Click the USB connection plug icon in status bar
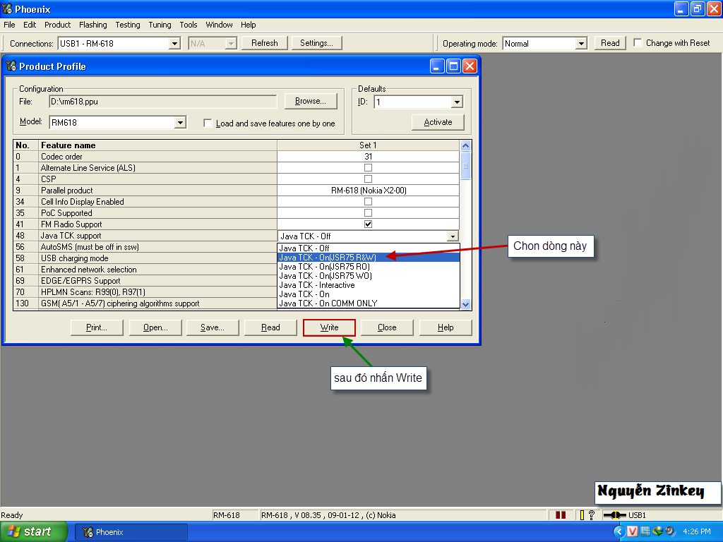The image size is (723, 542). tap(614, 515)
